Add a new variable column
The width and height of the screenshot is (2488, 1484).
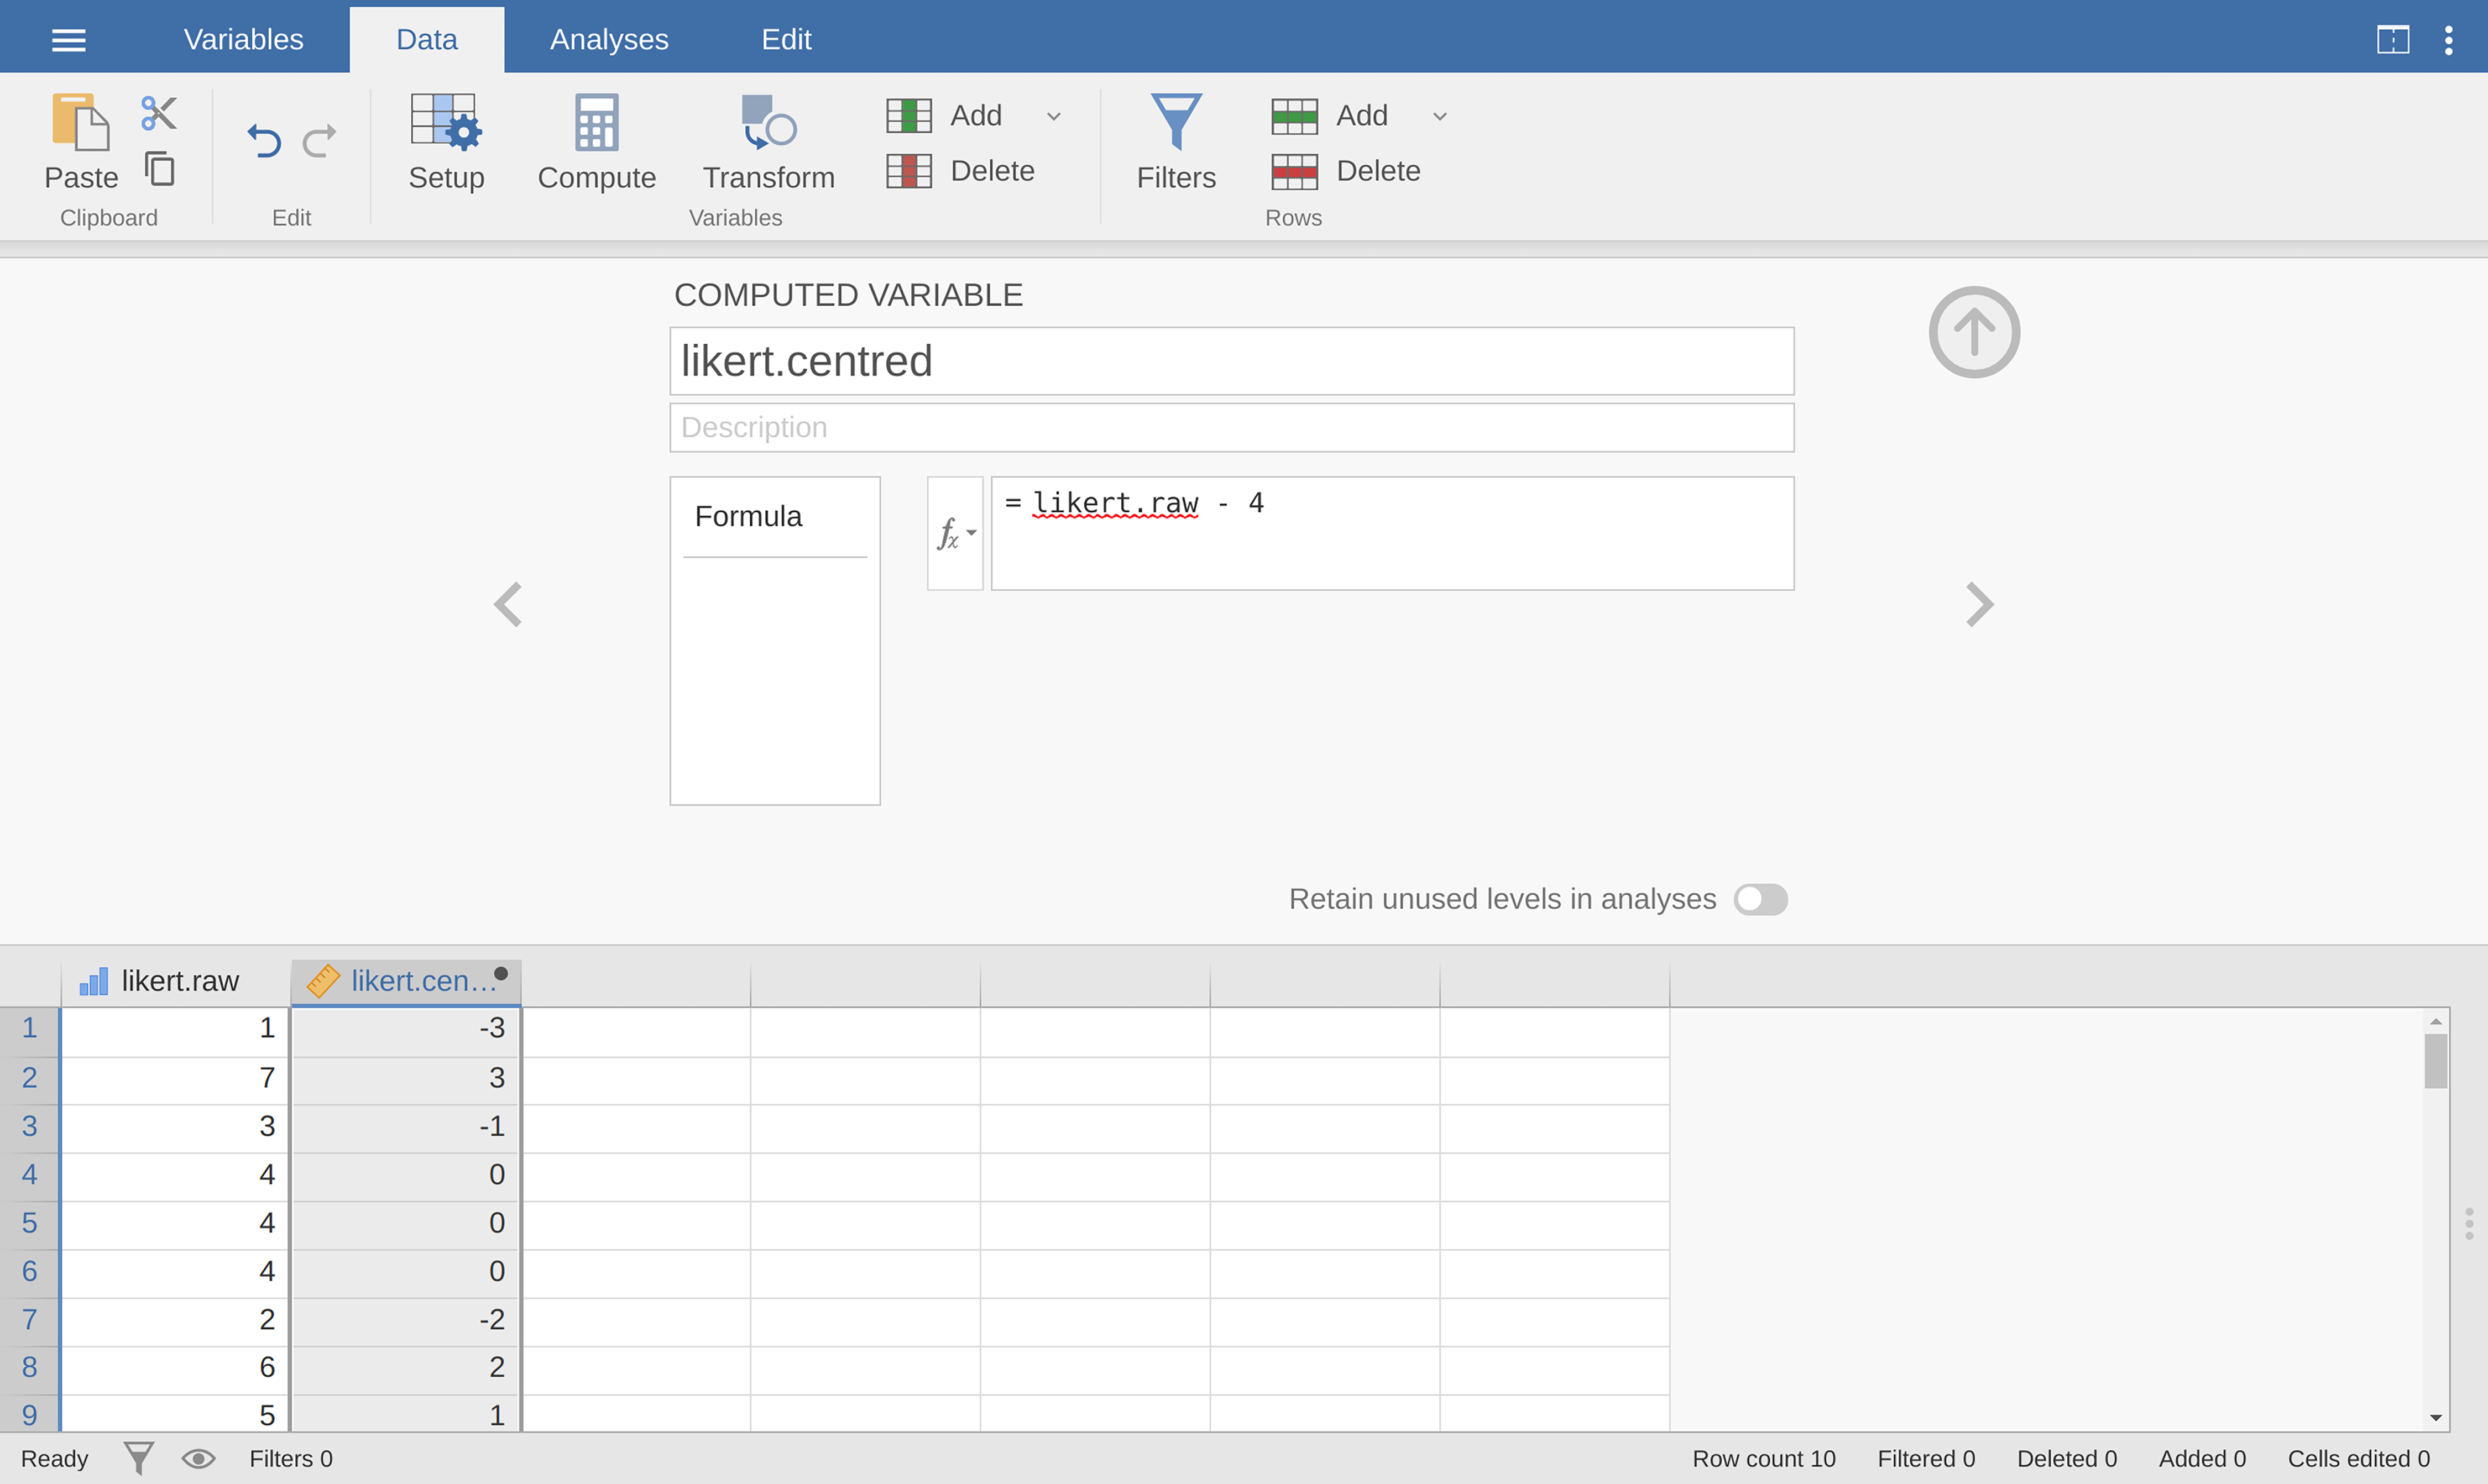944,115
